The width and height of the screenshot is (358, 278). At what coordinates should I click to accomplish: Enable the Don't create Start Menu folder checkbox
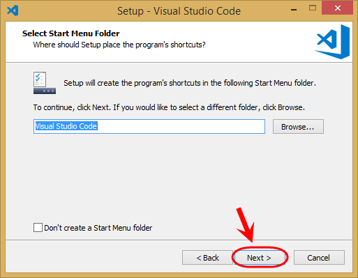(x=38, y=228)
